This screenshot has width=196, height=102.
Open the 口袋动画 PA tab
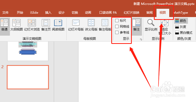pos(108,13)
